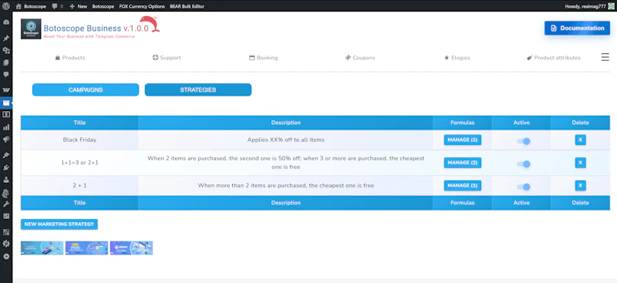This screenshot has height=283, width=617.
Task: Open the Documentation button
Action: [x=577, y=28]
